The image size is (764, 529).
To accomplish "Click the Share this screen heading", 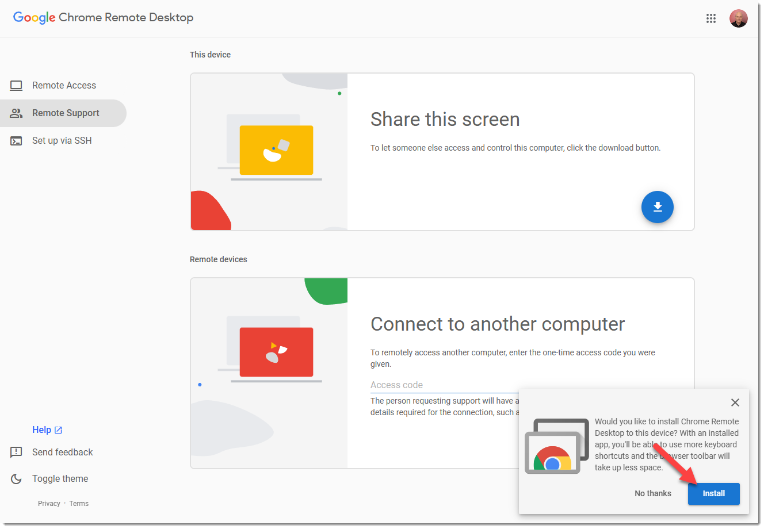I will (x=445, y=120).
